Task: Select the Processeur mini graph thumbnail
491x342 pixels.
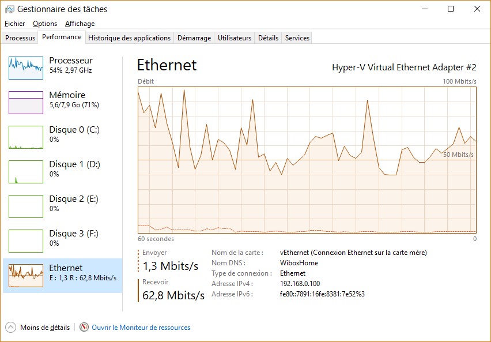Action: tap(26, 68)
